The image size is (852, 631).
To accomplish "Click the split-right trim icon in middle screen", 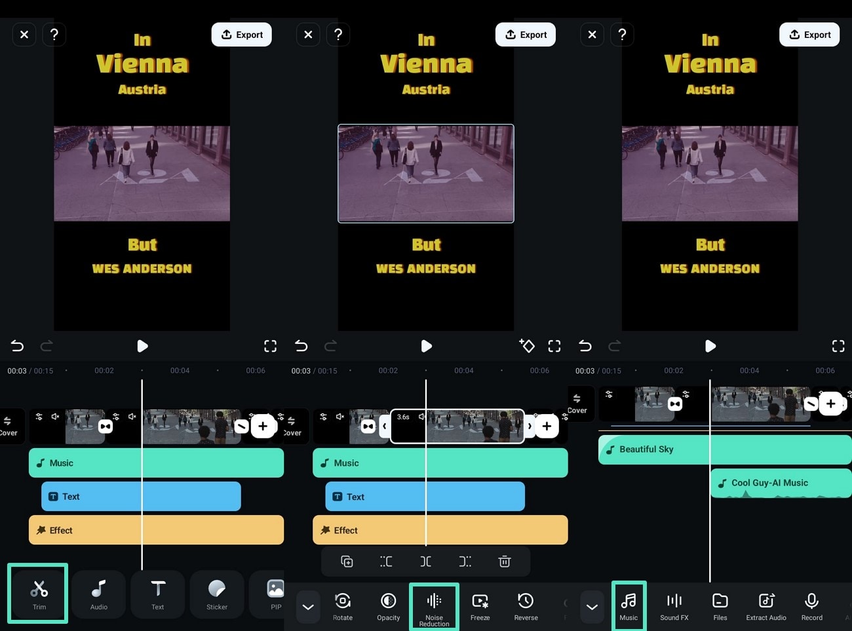I will click(x=465, y=562).
